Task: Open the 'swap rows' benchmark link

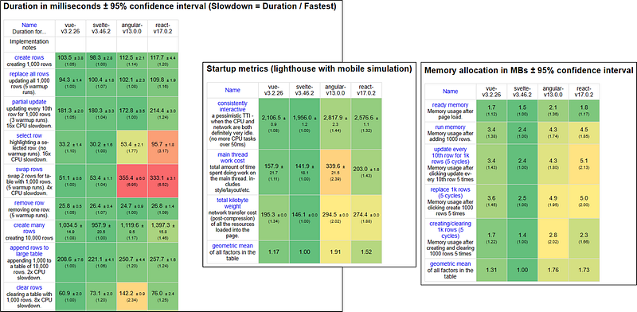Action: (x=29, y=169)
